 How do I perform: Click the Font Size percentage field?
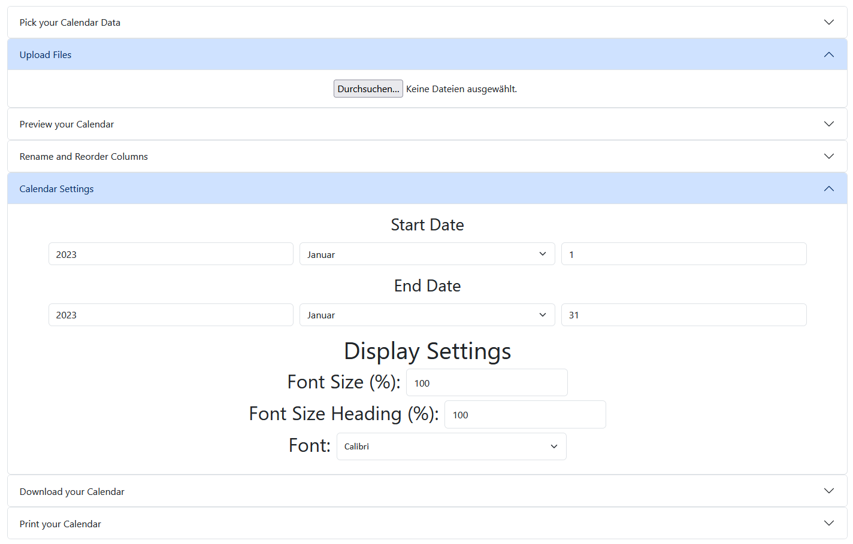pyautogui.click(x=487, y=382)
